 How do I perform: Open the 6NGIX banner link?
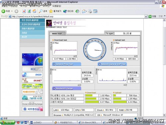tap(32, 75)
